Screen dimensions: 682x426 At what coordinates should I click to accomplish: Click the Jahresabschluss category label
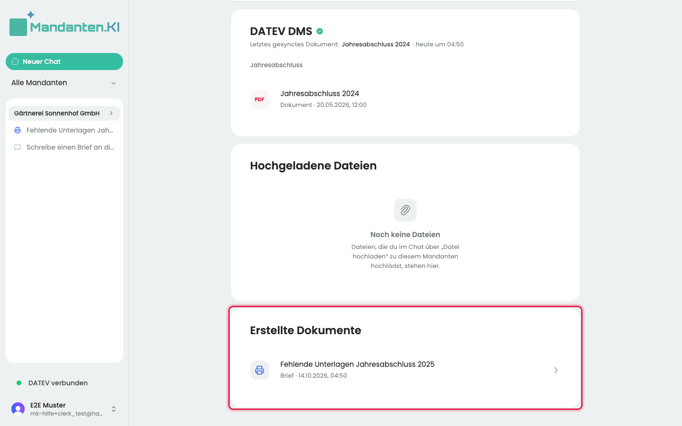point(276,65)
